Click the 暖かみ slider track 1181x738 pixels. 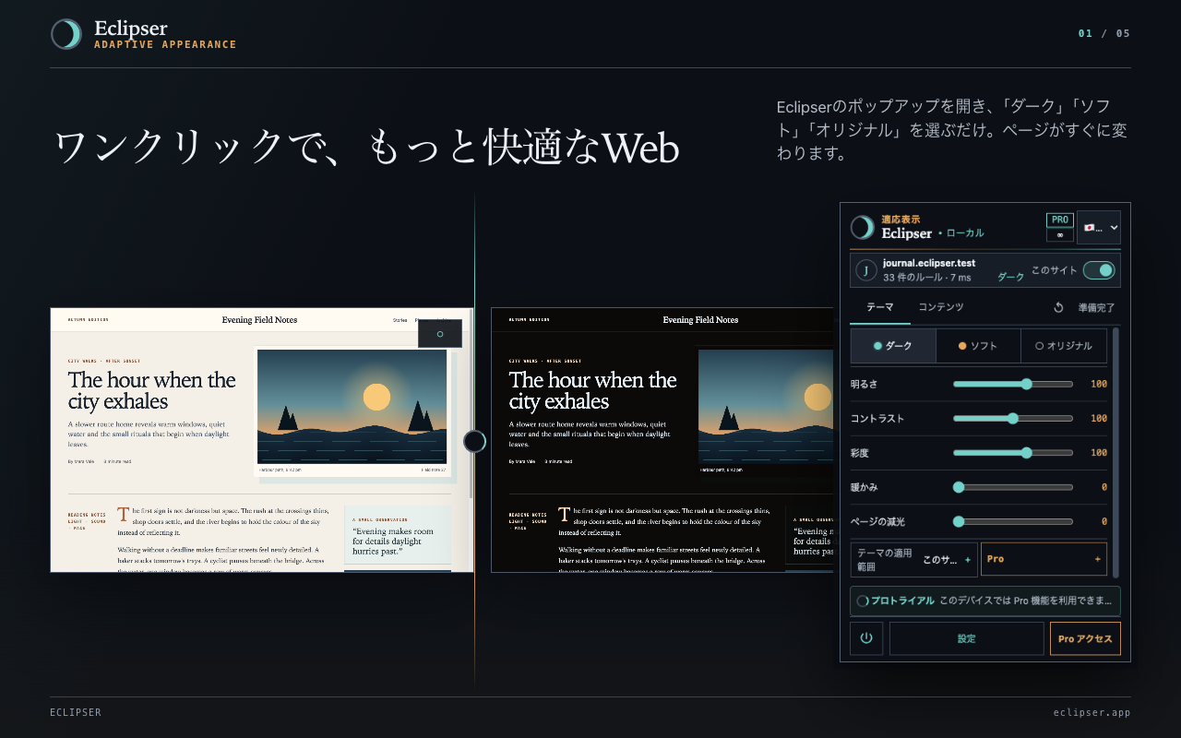1013,487
